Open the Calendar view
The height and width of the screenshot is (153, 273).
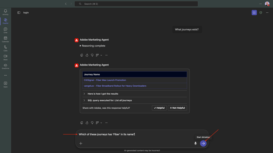click(5, 39)
